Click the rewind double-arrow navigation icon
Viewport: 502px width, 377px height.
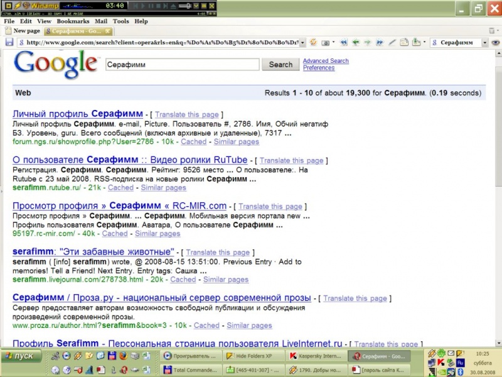(x=343, y=43)
